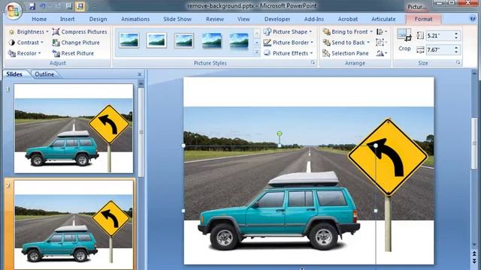
Task: Switch to the Home tab
Action: 39,19
